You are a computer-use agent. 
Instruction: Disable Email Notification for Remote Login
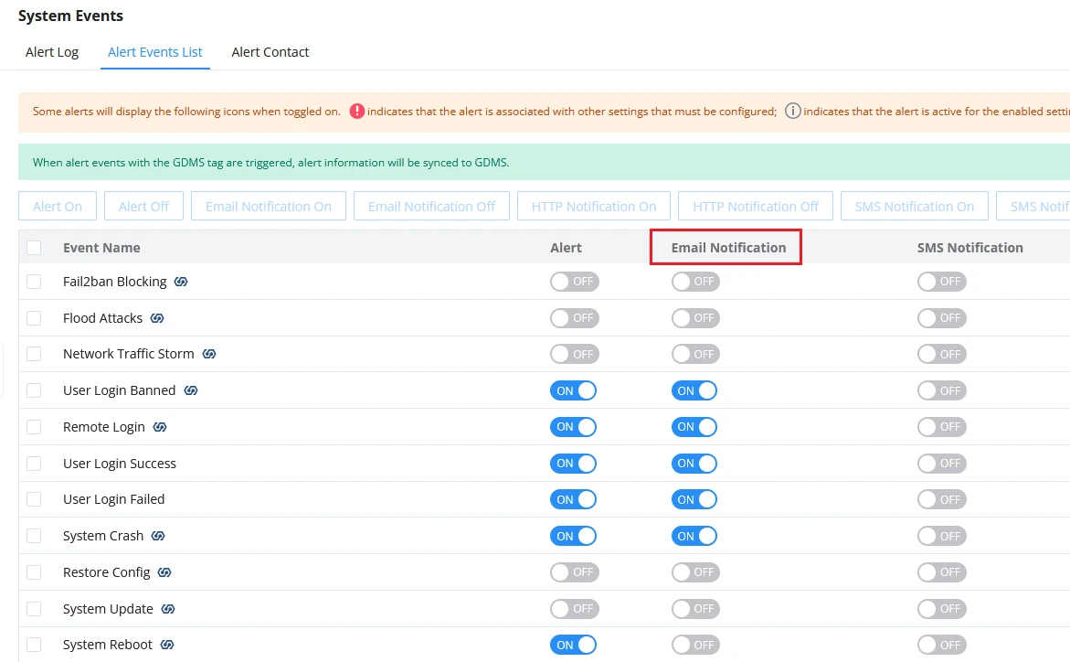click(x=694, y=427)
